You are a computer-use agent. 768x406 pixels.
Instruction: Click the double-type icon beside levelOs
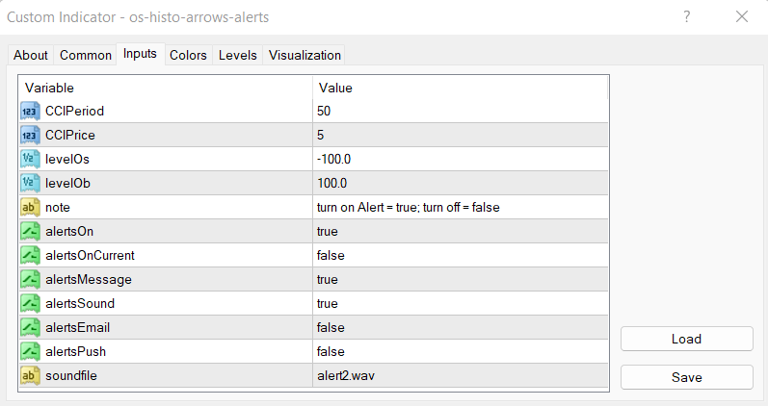pos(29,159)
